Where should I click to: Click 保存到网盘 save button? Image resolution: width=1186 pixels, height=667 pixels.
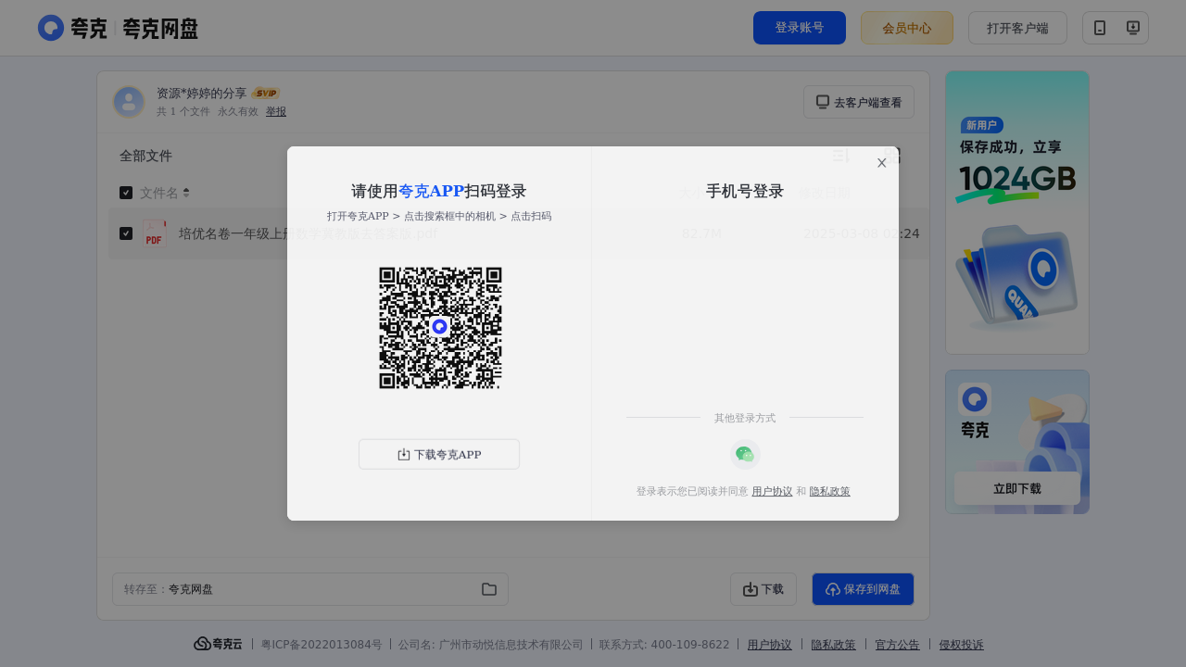pos(863,589)
